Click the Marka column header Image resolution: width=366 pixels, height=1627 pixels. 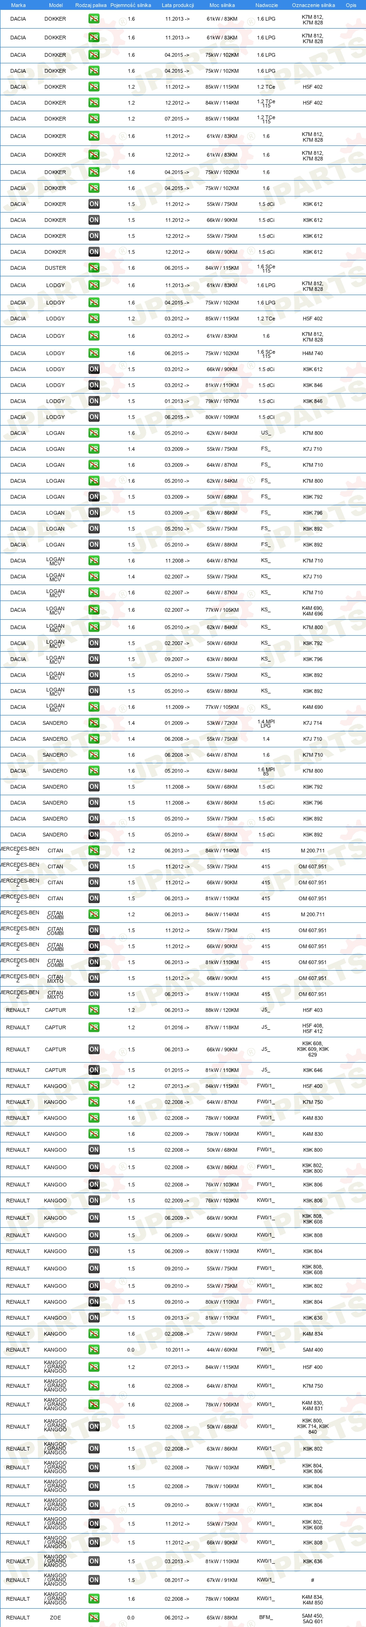point(18,5)
